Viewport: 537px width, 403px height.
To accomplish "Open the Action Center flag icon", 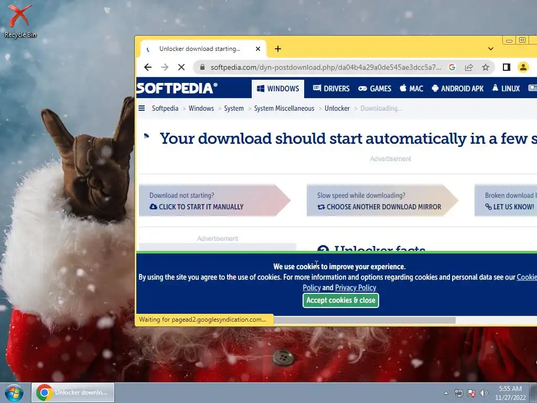I will tap(471, 393).
